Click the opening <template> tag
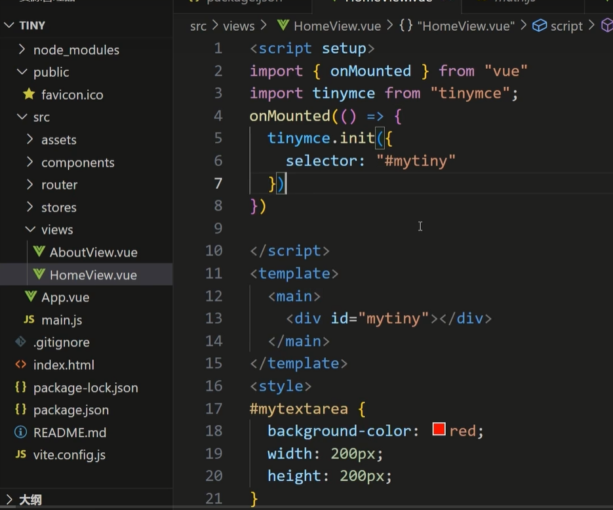Viewport: 613px width, 510px height. [x=294, y=273]
